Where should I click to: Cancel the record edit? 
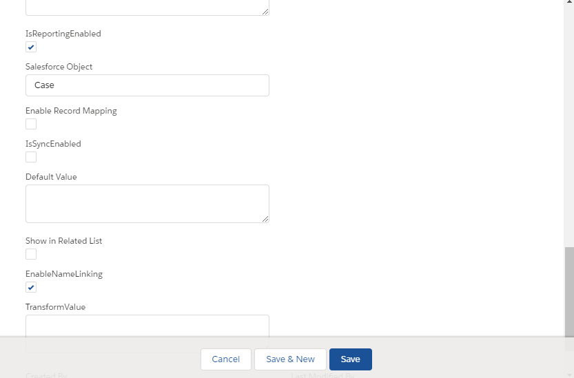pyautogui.click(x=226, y=359)
